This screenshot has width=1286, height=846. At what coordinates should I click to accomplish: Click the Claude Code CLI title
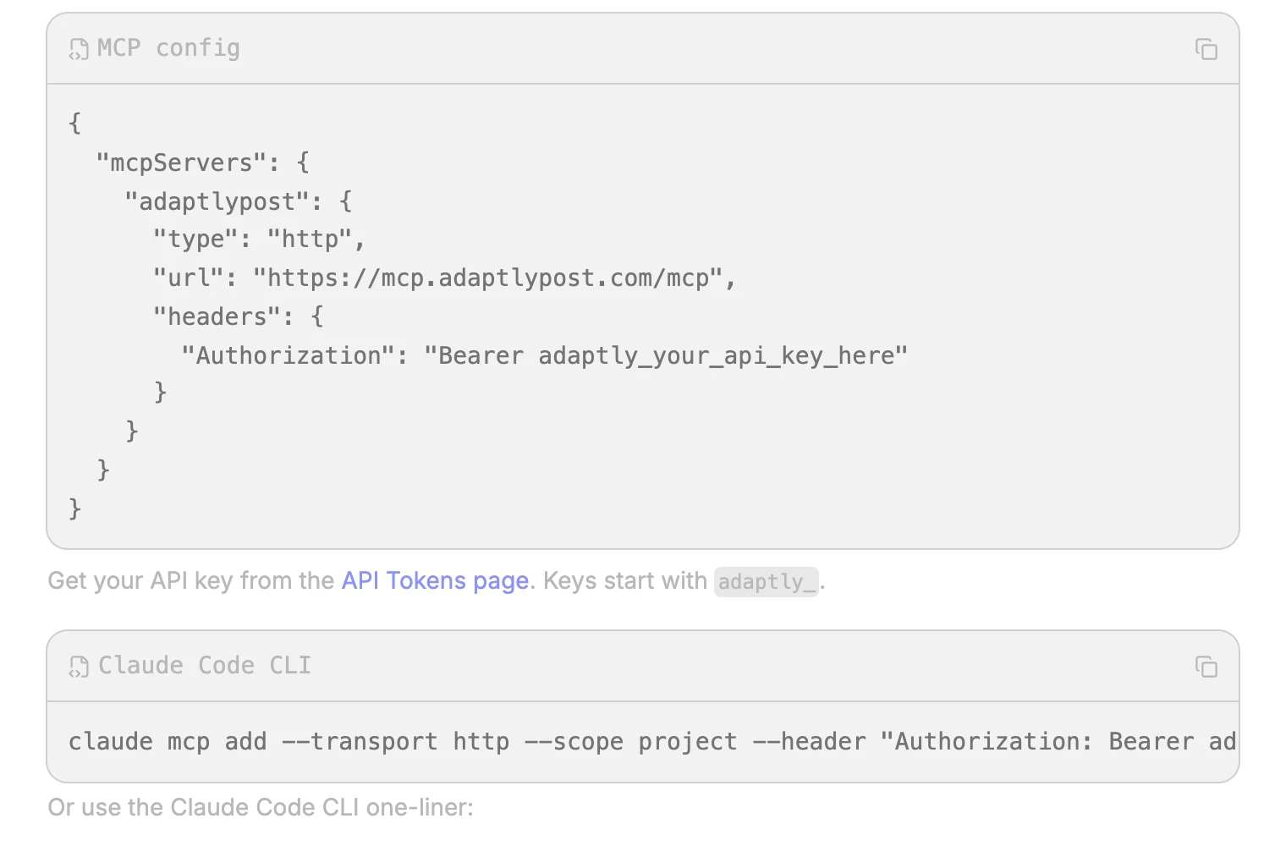click(205, 665)
